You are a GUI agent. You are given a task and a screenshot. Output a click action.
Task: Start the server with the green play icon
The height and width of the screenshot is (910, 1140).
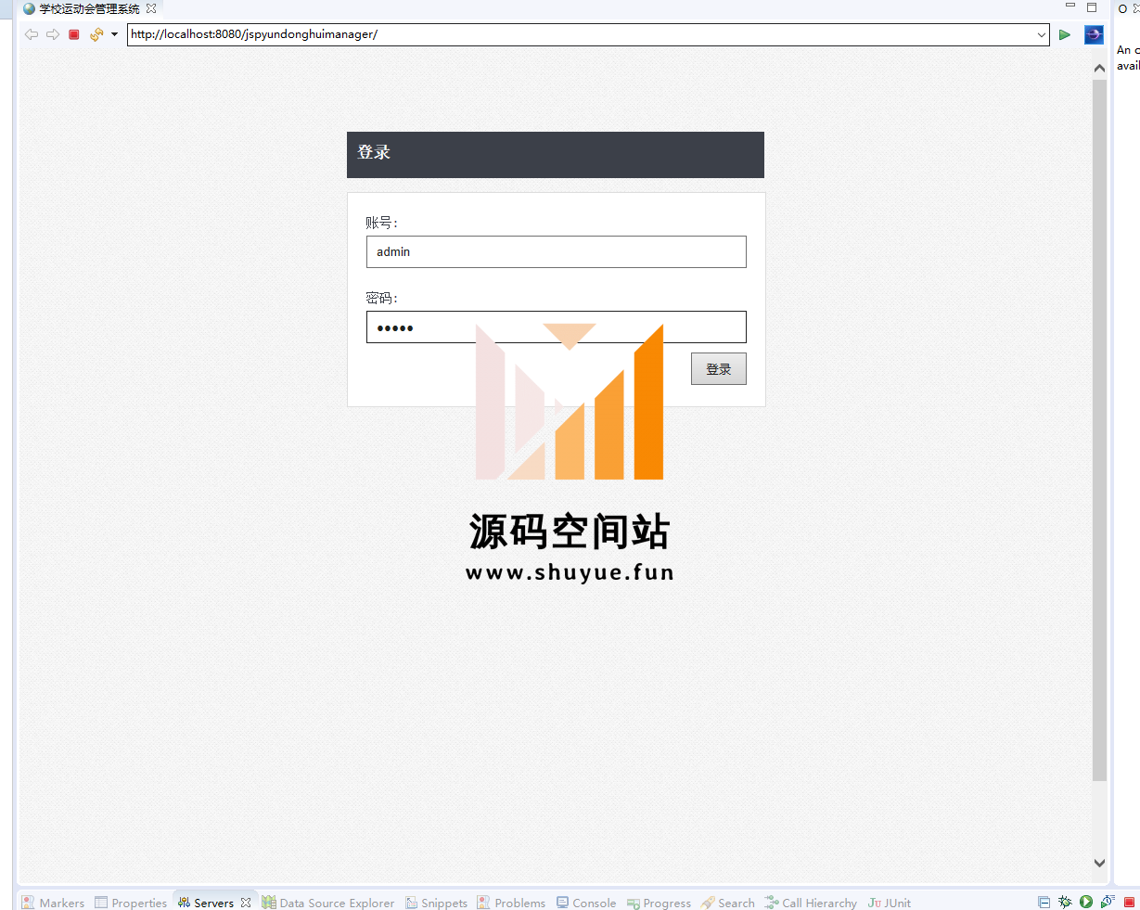pyautogui.click(x=1086, y=902)
